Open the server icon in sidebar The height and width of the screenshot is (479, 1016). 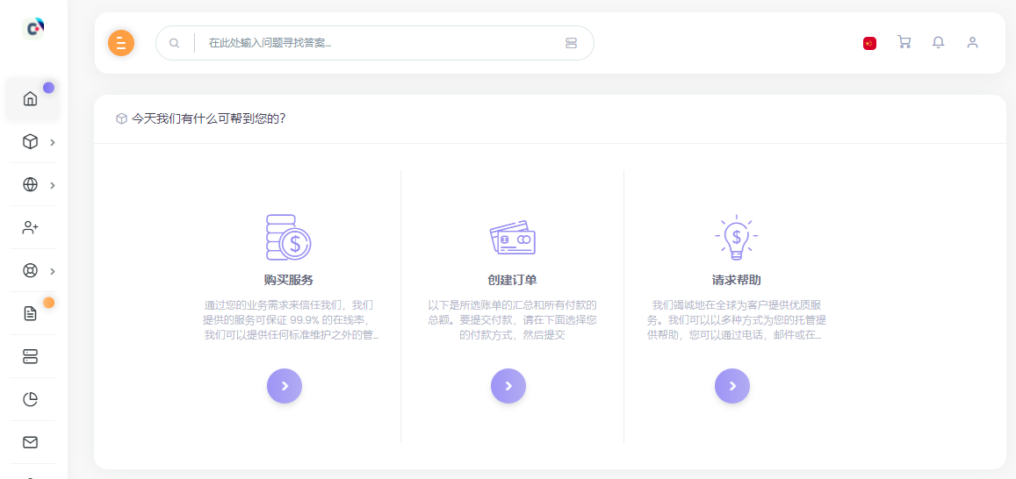click(x=31, y=356)
